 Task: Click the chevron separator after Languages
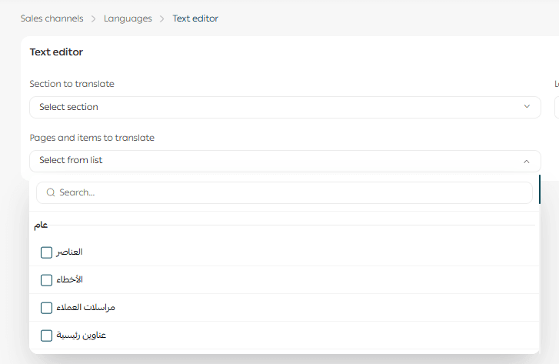tap(162, 18)
